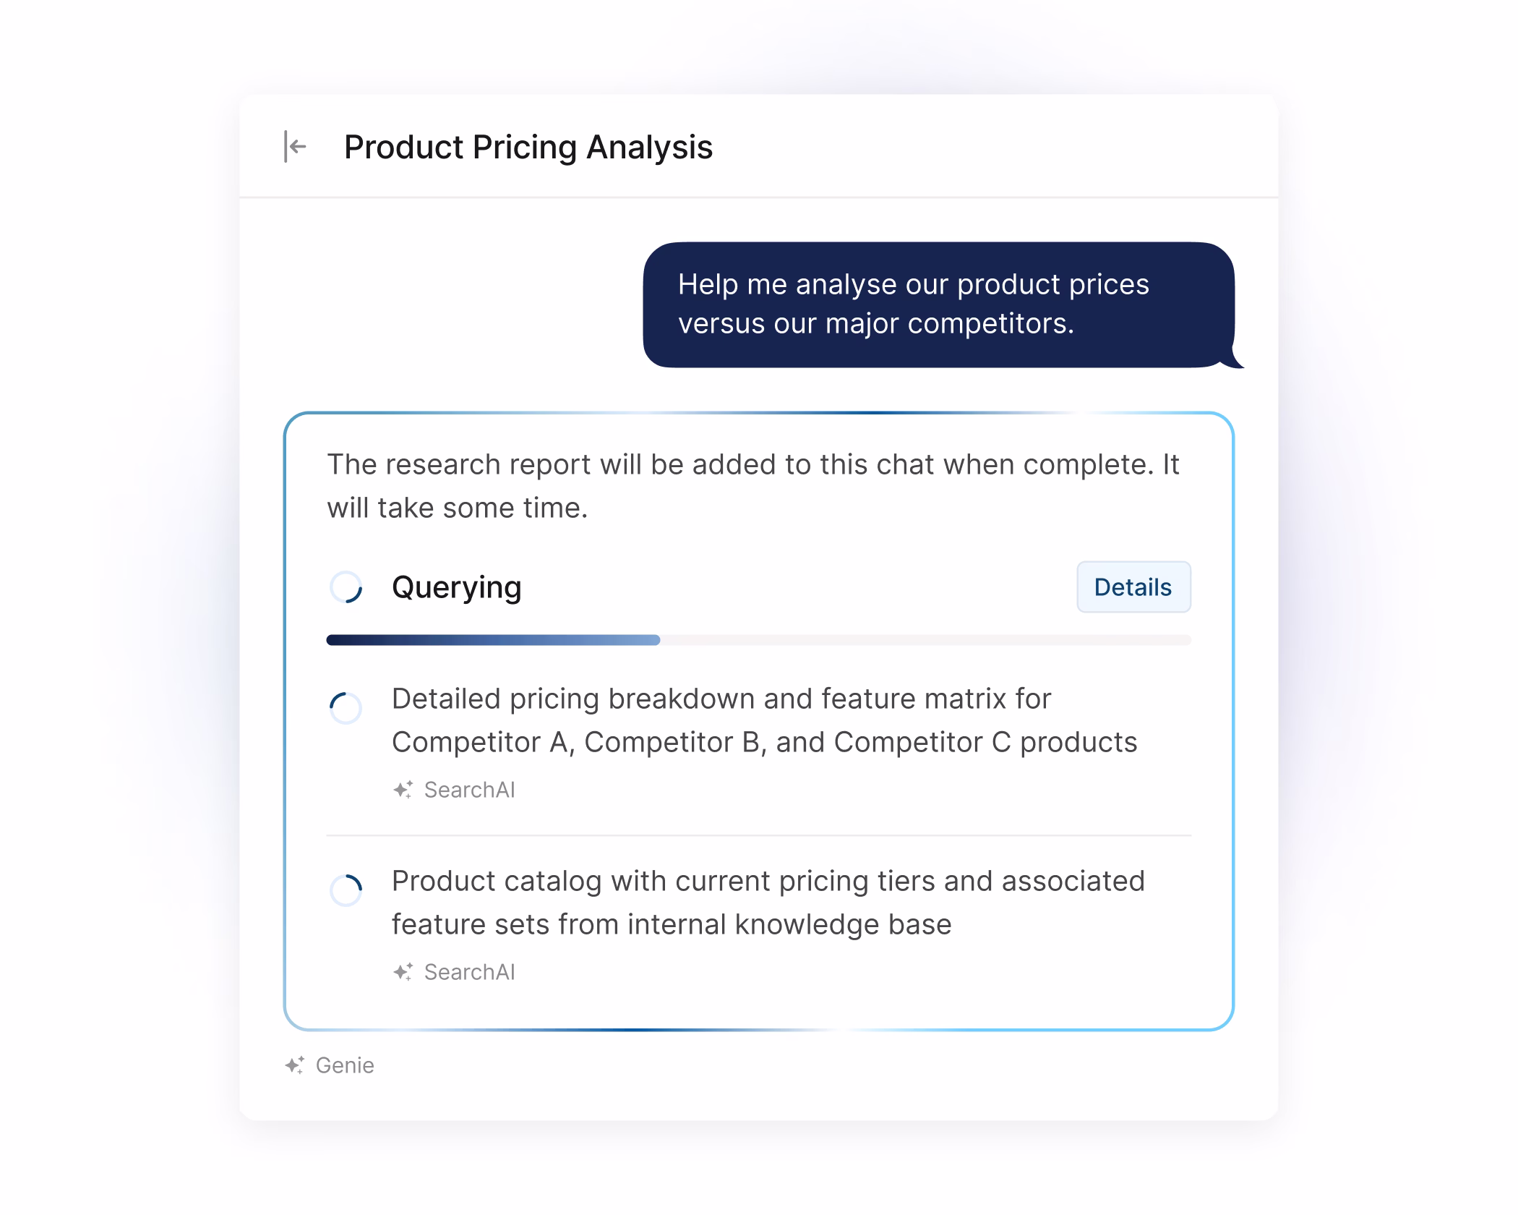Click spinner beside product catalog query
This screenshot has width=1518, height=1215.
click(346, 890)
